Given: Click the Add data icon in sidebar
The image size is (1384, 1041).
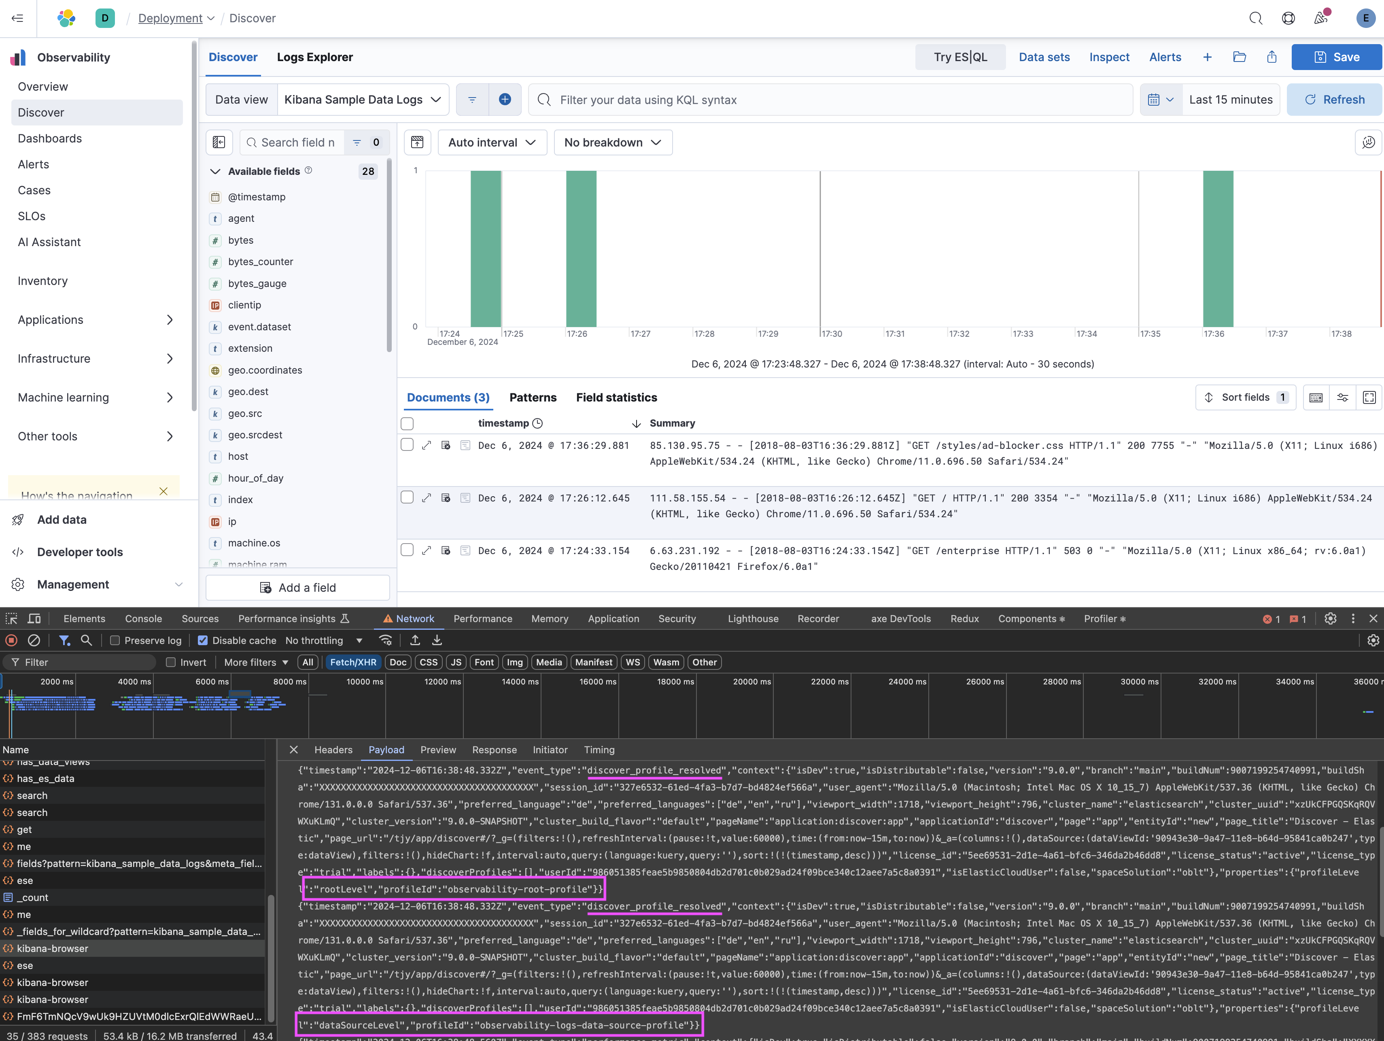Looking at the screenshot, I should click(17, 519).
